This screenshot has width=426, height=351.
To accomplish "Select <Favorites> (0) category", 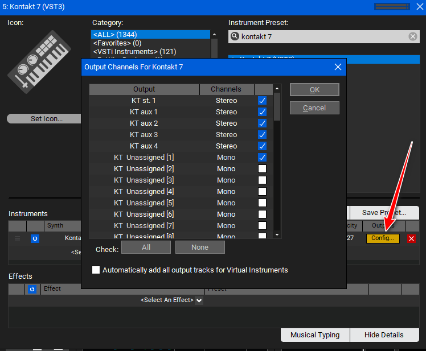I will click(150, 43).
